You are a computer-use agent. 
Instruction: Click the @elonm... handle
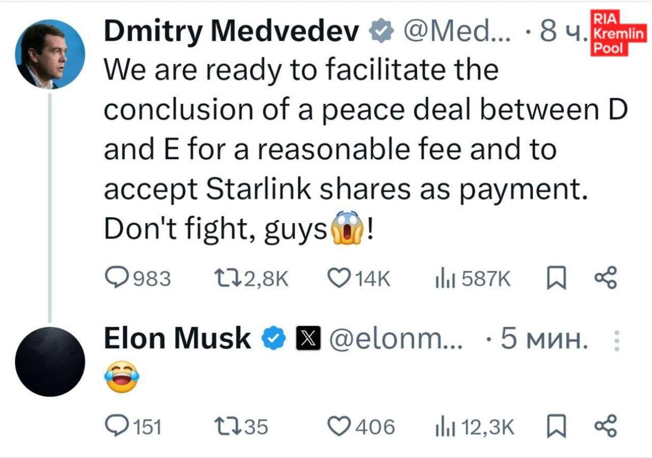tap(396, 340)
